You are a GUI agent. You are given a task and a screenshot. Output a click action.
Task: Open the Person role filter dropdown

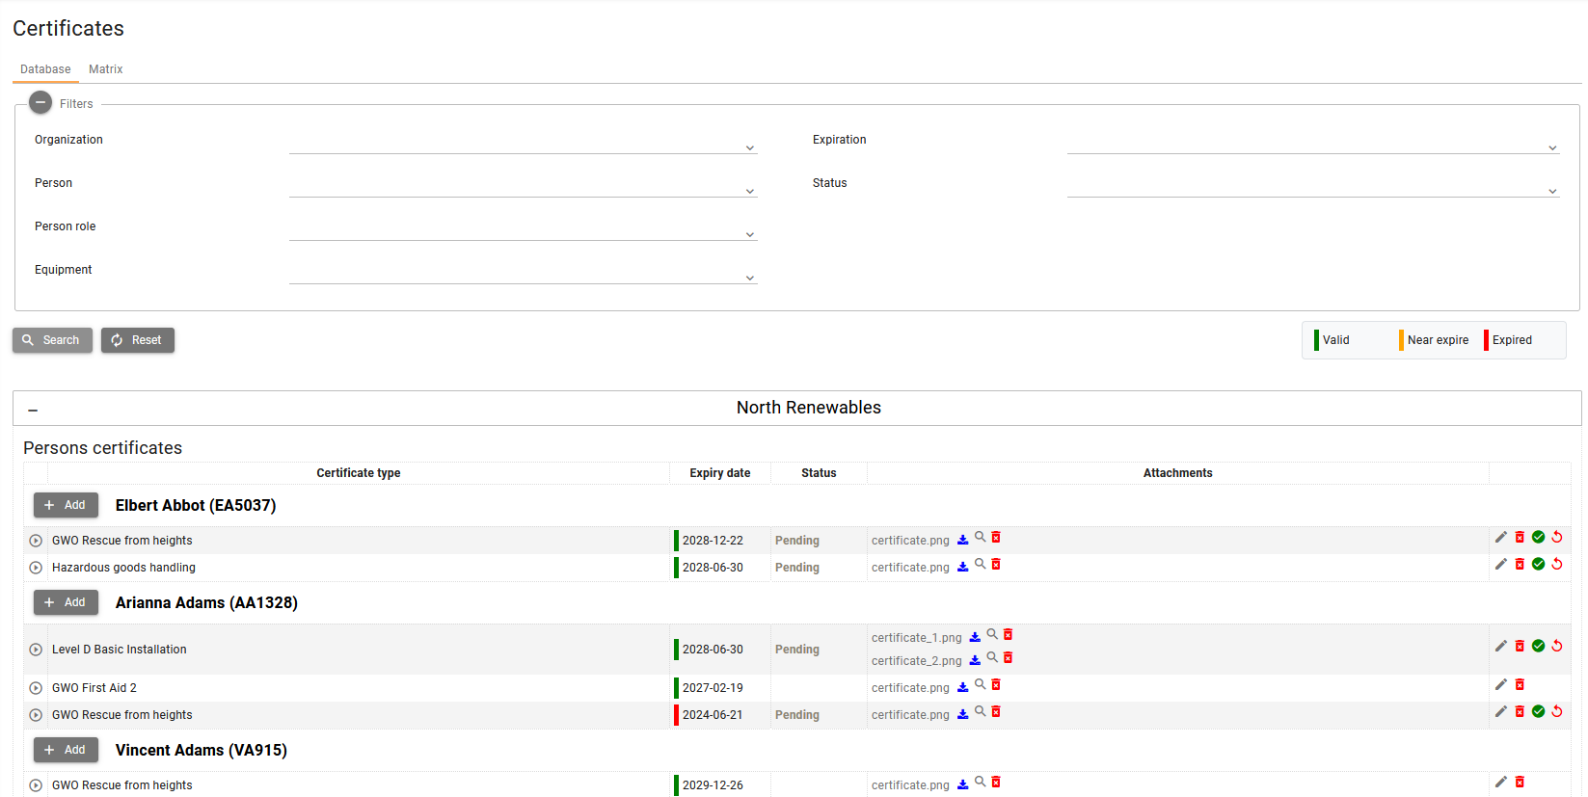click(523, 227)
